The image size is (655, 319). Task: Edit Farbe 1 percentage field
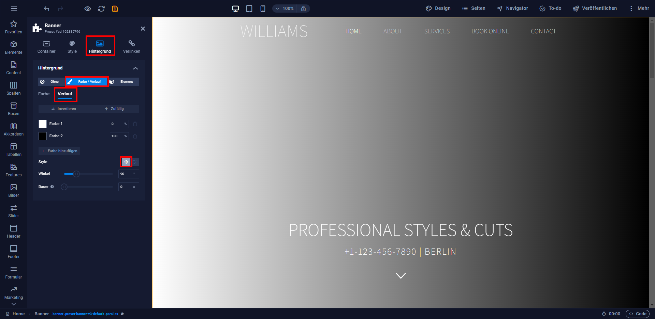coord(119,124)
